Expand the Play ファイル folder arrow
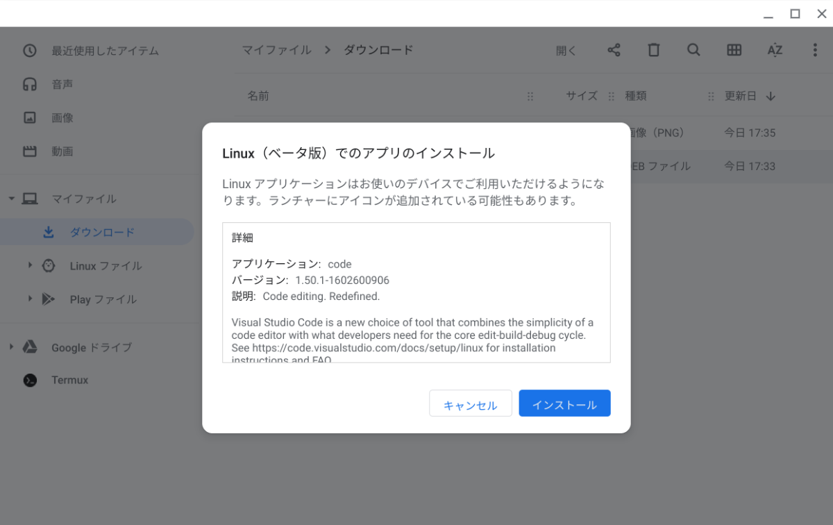Screen dimensions: 833x525 pyautogui.click(x=30, y=299)
